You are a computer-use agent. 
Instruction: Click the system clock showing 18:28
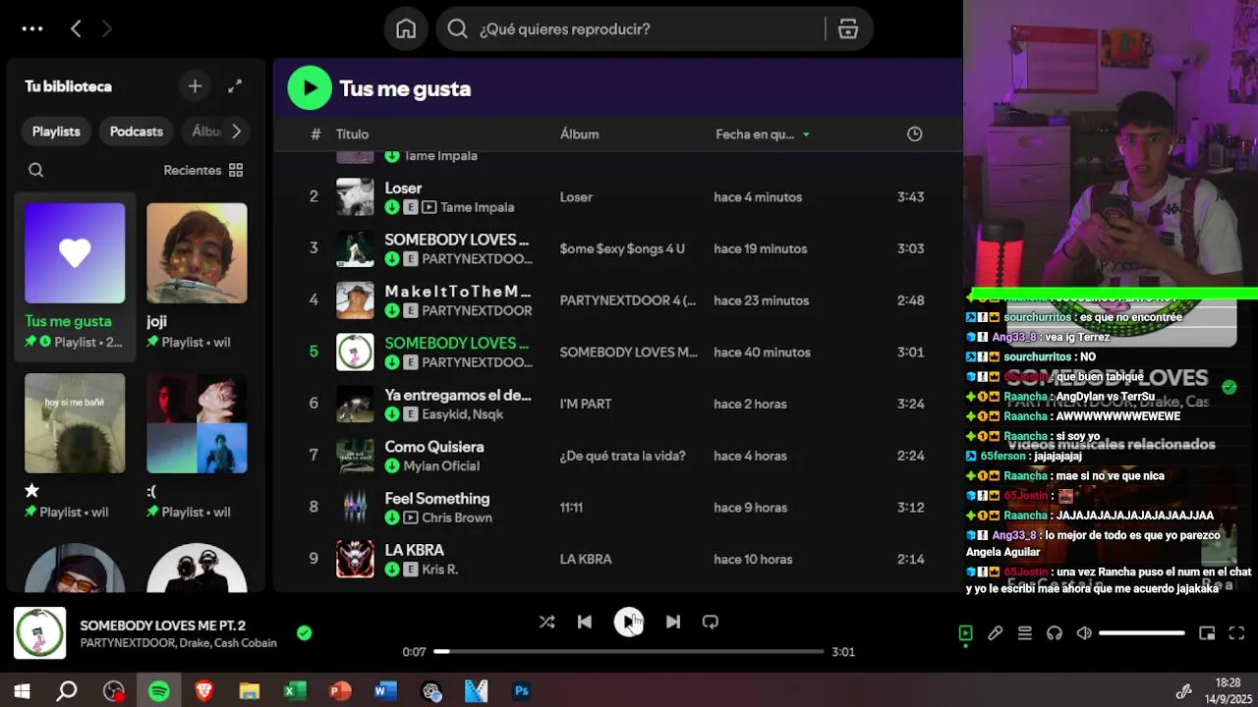click(x=1228, y=682)
